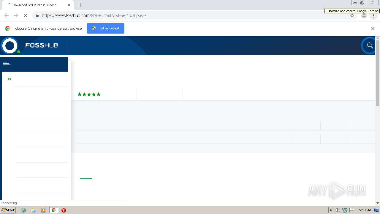Open the network tray icon

(x=345, y=210)
